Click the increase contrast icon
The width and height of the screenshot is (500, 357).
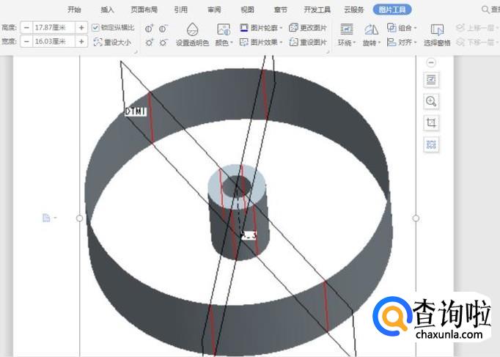[x=149, y=28]
